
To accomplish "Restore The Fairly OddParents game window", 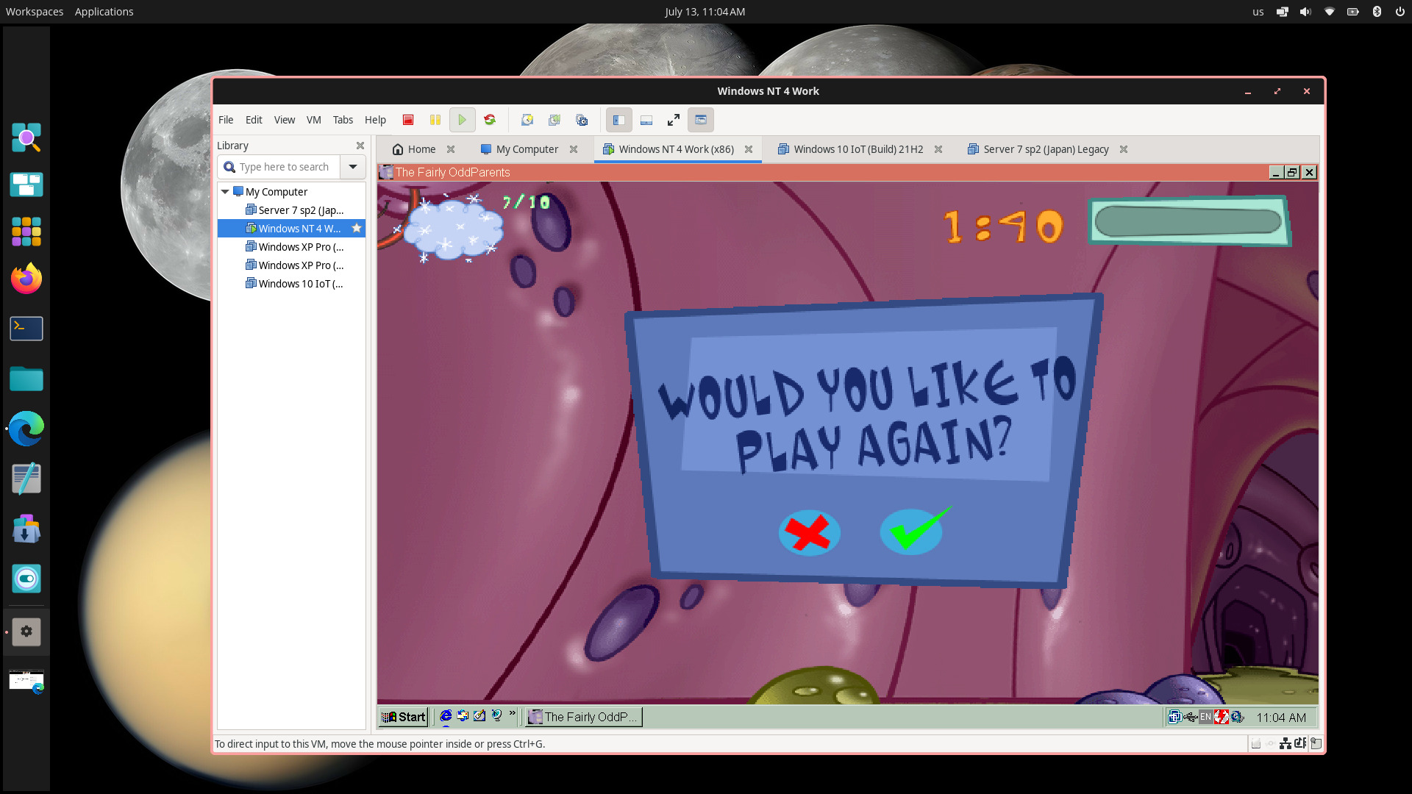I will [x=1293, y=172].
